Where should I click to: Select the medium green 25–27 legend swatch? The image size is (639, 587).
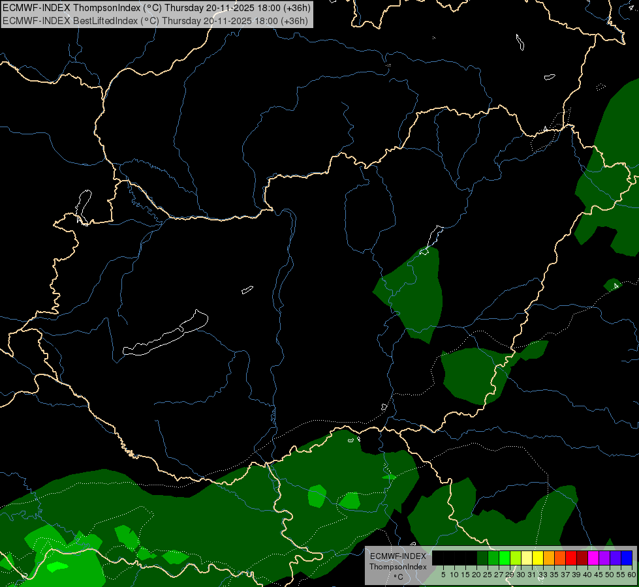pyautogui.click(x=493, y=558)
